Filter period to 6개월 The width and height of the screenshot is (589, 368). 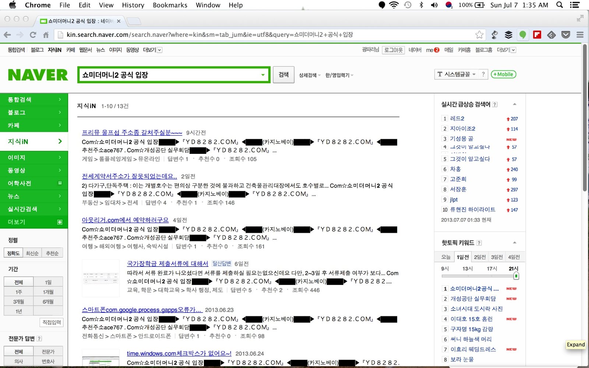click(48, 301)
